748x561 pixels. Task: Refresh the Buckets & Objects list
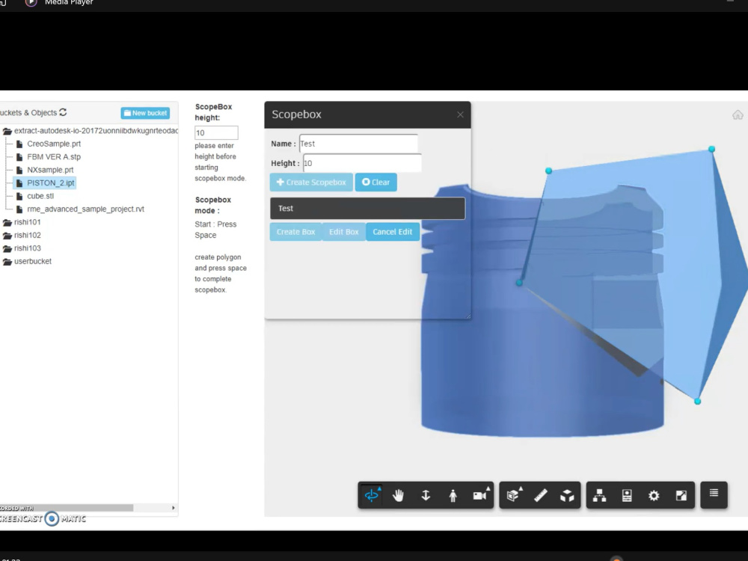pyautogui.click(x=63, y=112)
